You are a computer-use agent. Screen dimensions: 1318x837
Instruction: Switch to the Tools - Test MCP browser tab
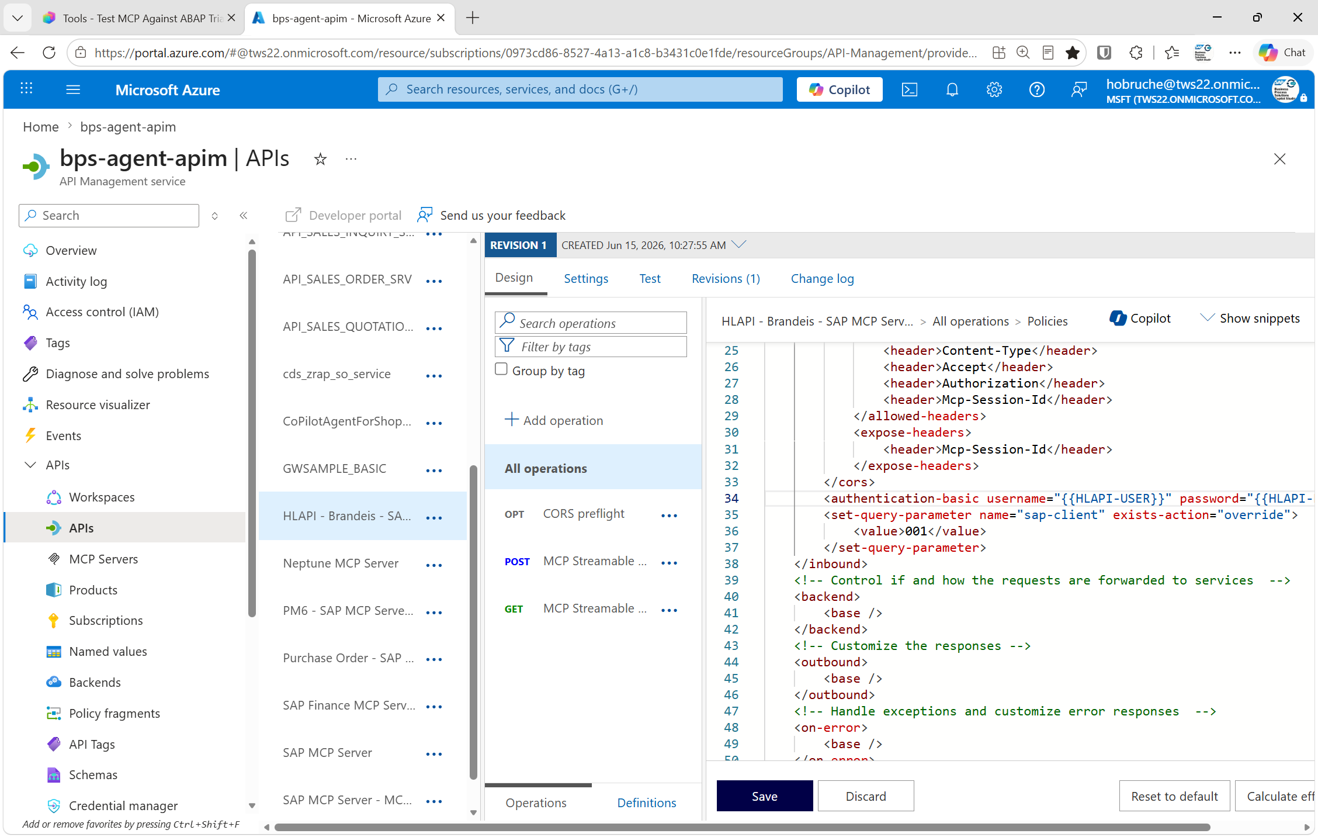click(x=141, y=18)
